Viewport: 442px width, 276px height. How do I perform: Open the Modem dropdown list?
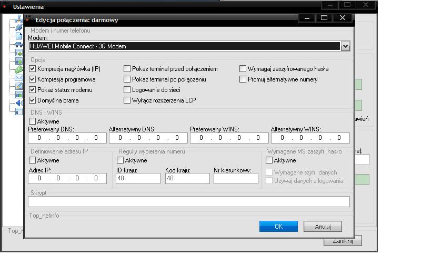pos(345,46)
